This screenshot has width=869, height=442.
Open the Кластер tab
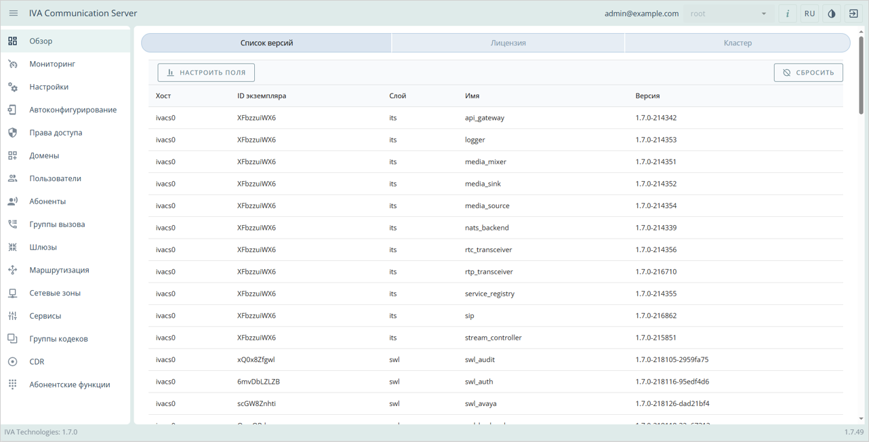point(737,43)
